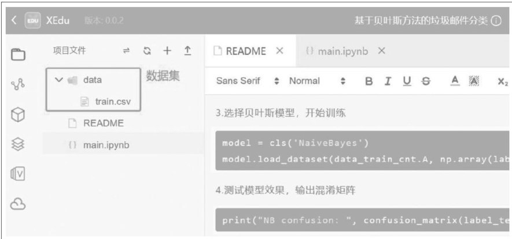Screen dimensions: 512x239
Task: Click the swap arrows icon beside 项目文件
Action: (x=126, y=51)
